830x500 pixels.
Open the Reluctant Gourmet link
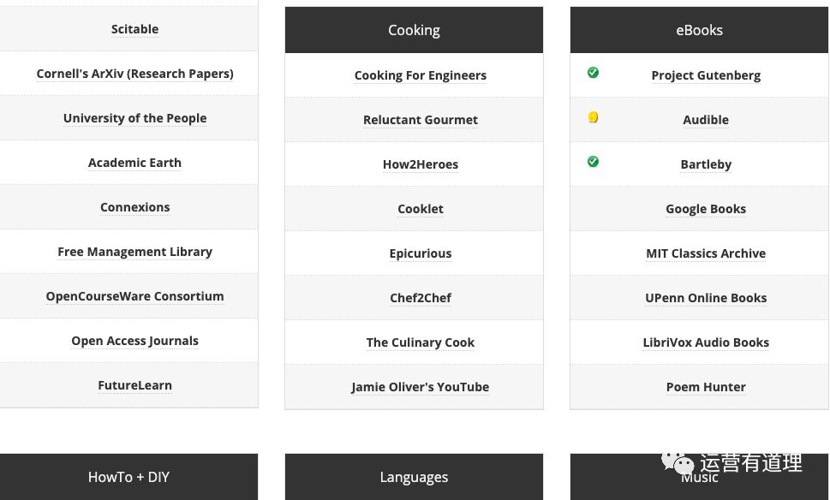coord(421,120)
